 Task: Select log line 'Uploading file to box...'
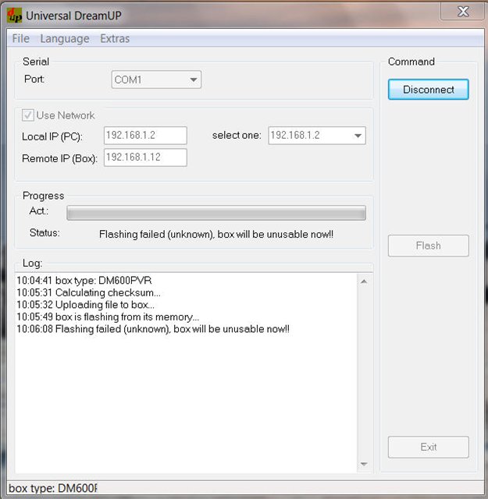click(x=85, y=305)
